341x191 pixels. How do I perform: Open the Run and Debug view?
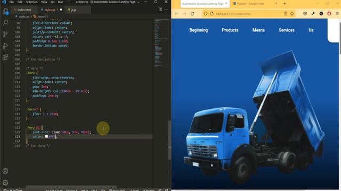tap(5, 46)
